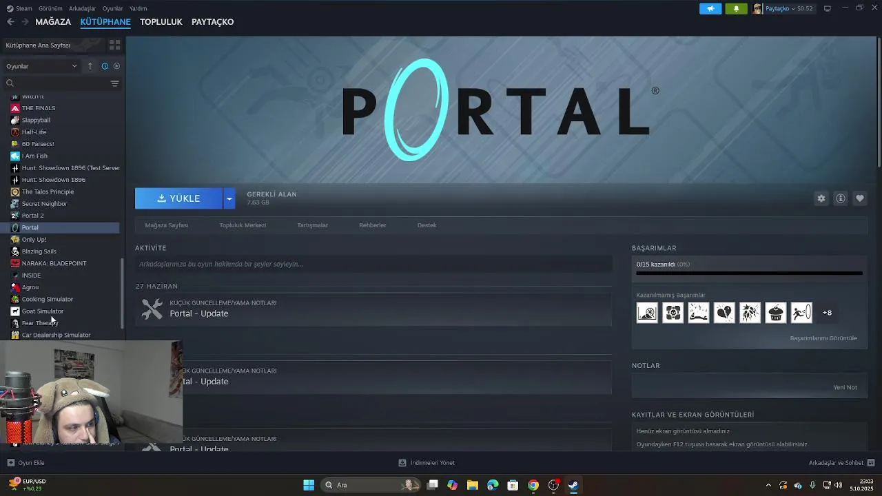Toggle the library grid view icon
The image size is (882, 496).
point(114,45)
